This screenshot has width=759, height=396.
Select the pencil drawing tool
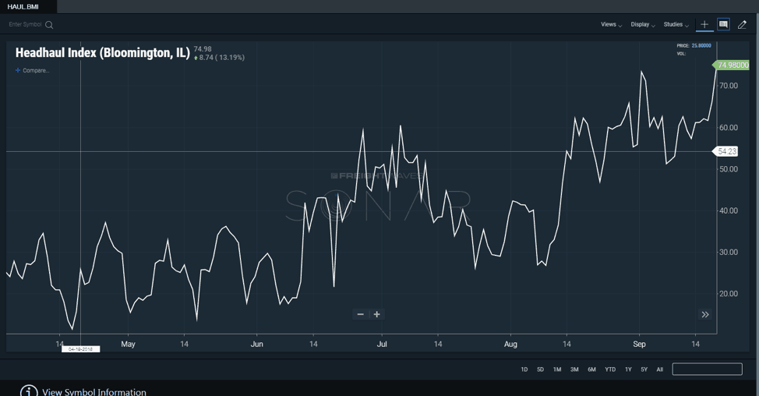(x=742, y=25)
